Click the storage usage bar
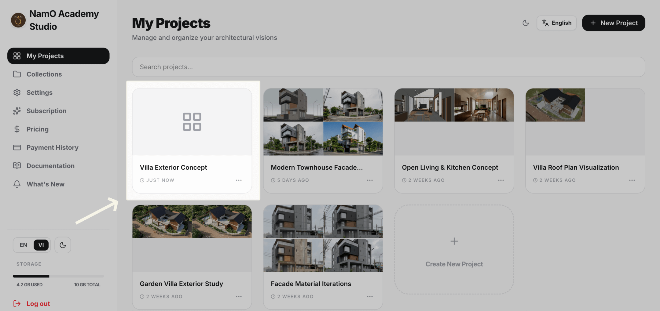Image resolution: width=660 pixels, height=311 pixels. click(x=58, y=276)
